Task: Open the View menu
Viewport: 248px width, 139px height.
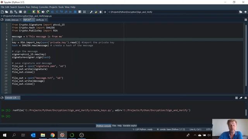Action: [x=67, y=7]
